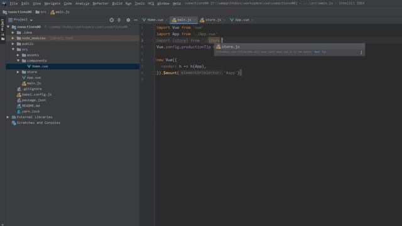Viewport: 402px width, 226px height.
Task: Toggle the Project tool window side tab
Action: pos(3,29)
